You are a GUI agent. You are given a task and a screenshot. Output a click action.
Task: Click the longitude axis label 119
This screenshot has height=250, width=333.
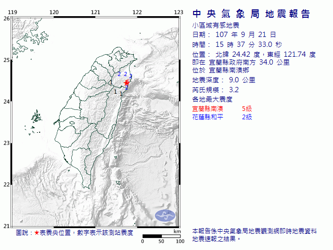coord(12,12)
